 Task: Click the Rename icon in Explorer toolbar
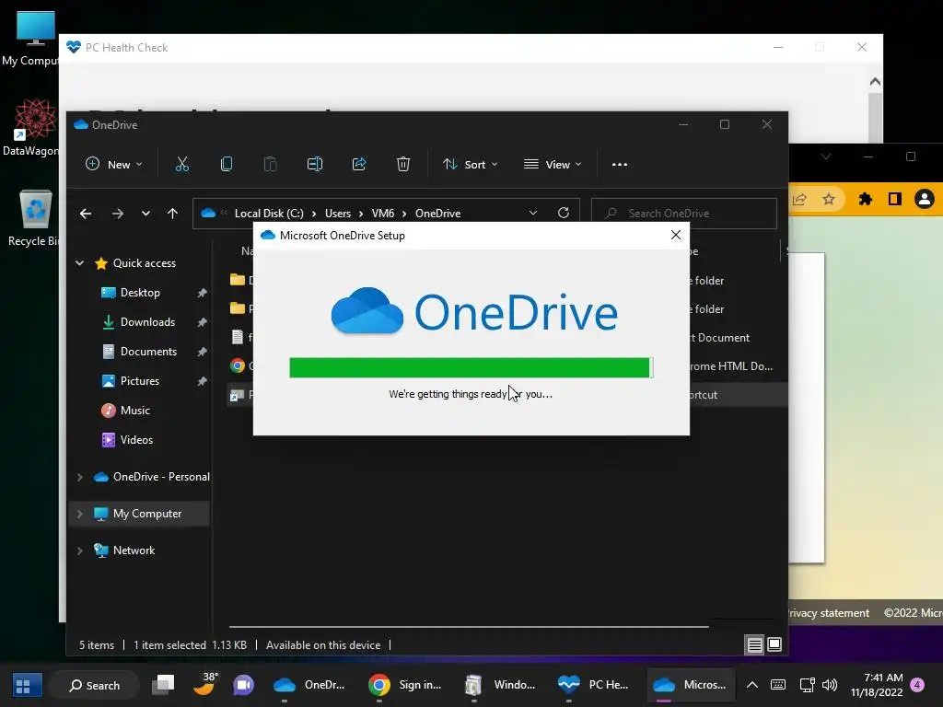(x=315, y=164)
